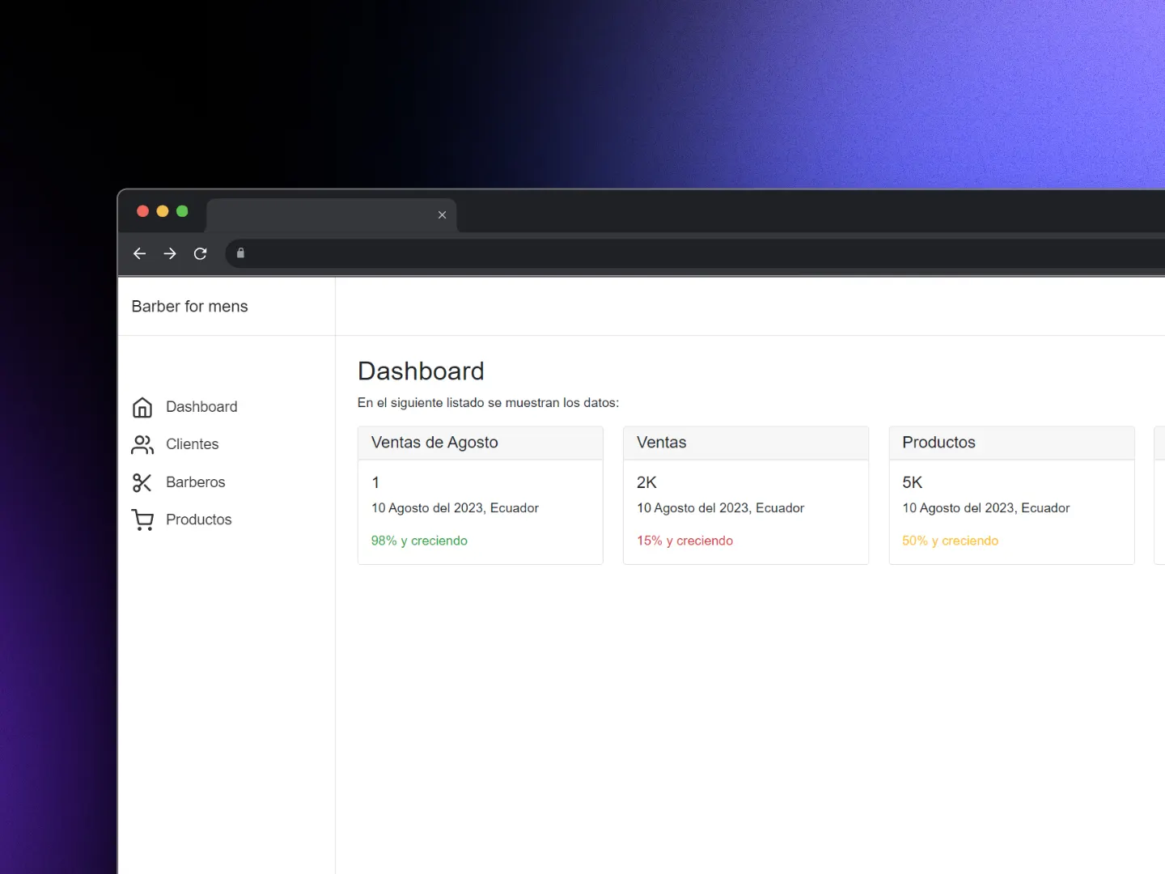Viewport: 1165px width, 874px height.
Task: Click the house icon beside Dashboard
Action: pyautogui.click(x=142, y=407)
